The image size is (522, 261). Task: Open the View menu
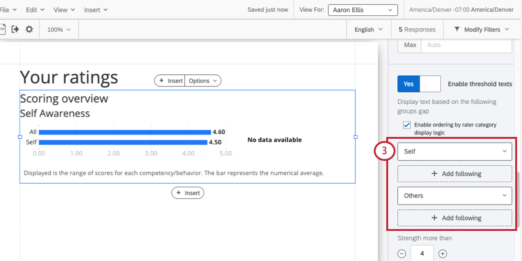(x=64, y=10)
